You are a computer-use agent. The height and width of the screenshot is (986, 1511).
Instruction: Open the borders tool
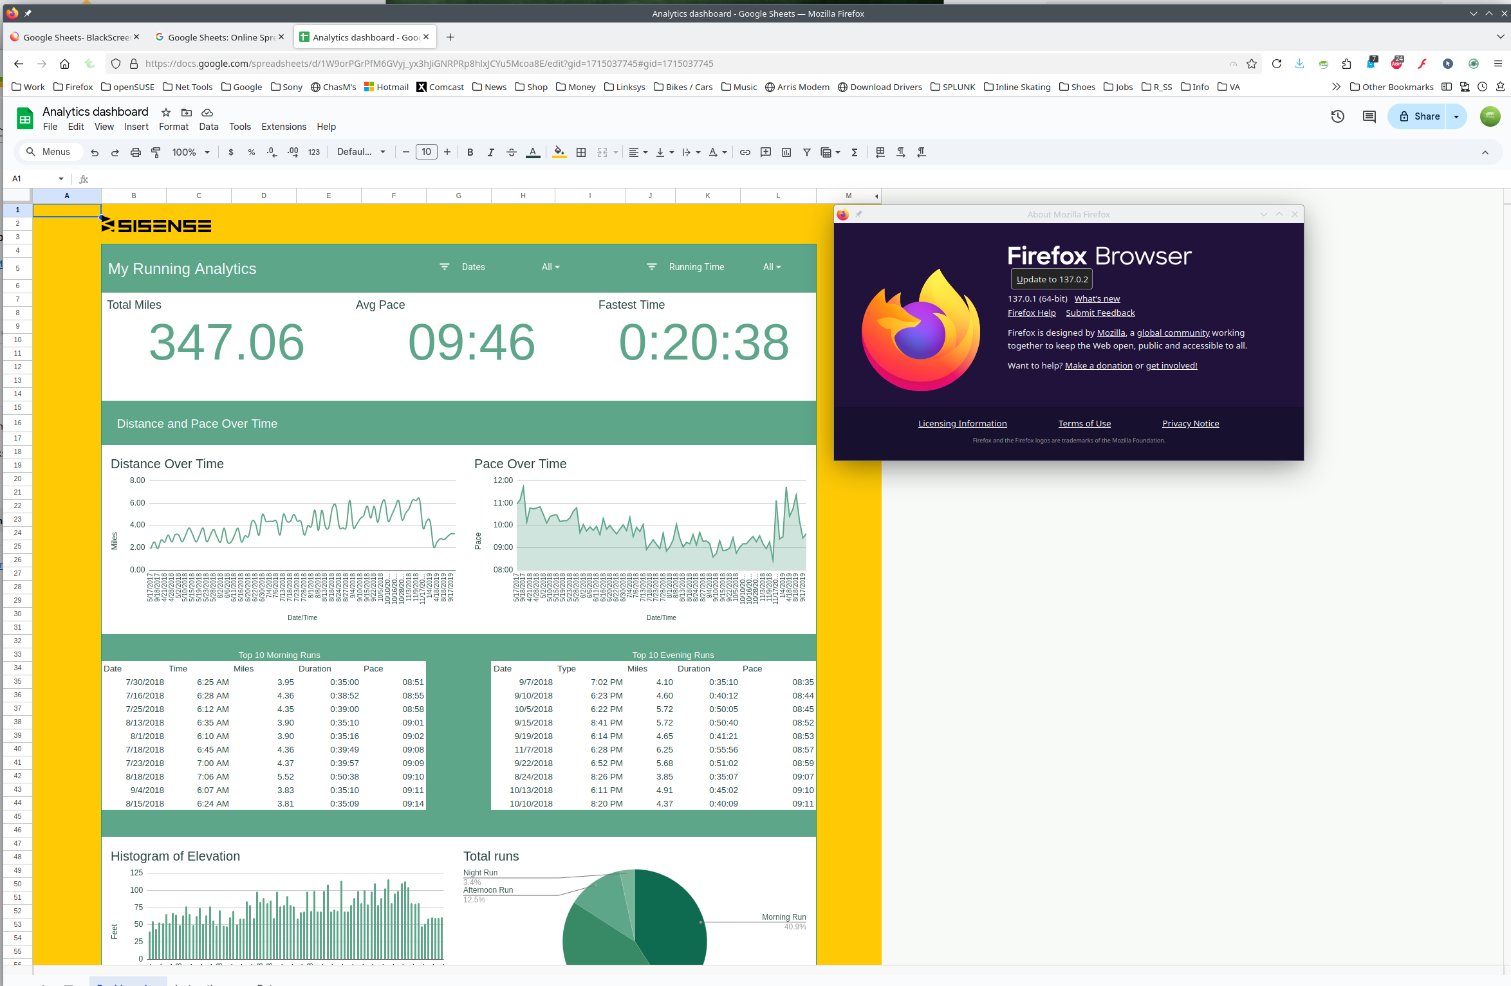click(581, 152)
